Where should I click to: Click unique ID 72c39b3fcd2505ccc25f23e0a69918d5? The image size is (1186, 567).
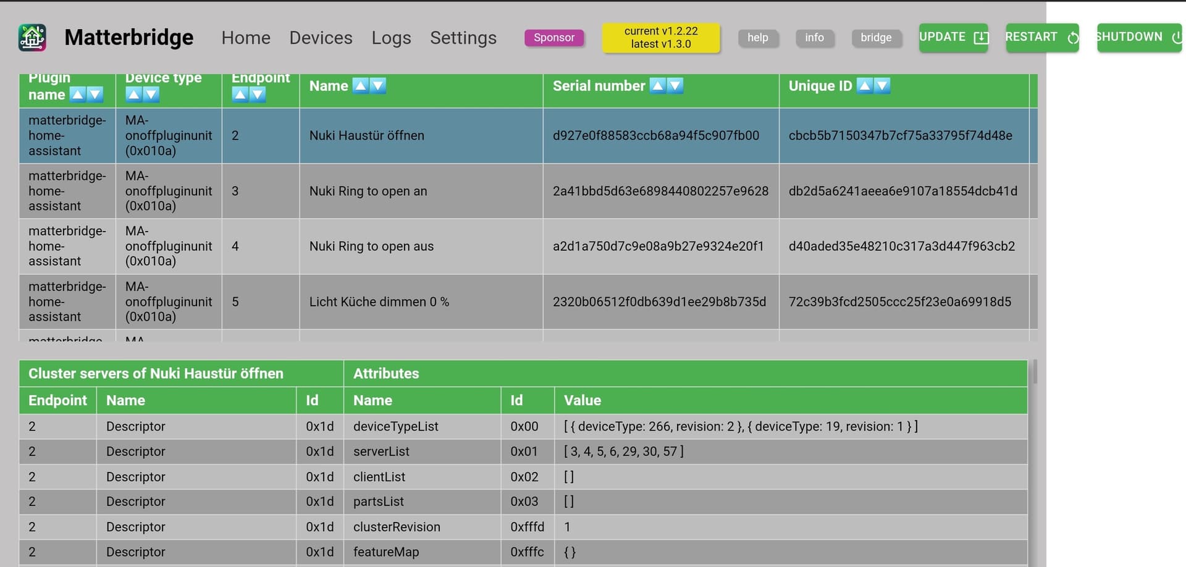[900, 302]
